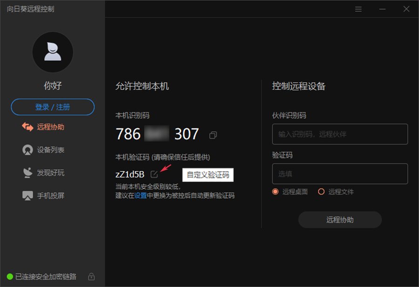
Task: Open 手机投屏 from sidebar
Action: click(x=50, y=196)
